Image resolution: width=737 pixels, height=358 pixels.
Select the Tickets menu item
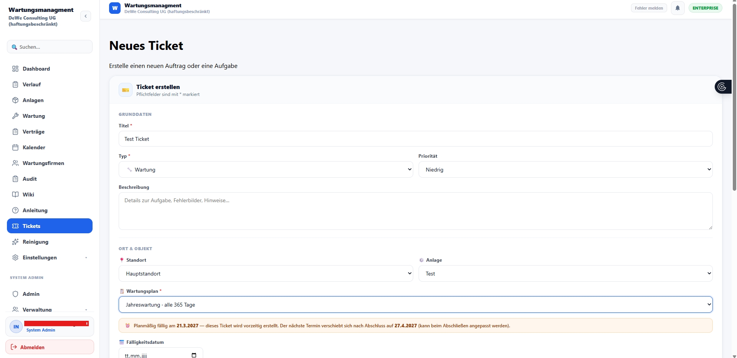50,226
